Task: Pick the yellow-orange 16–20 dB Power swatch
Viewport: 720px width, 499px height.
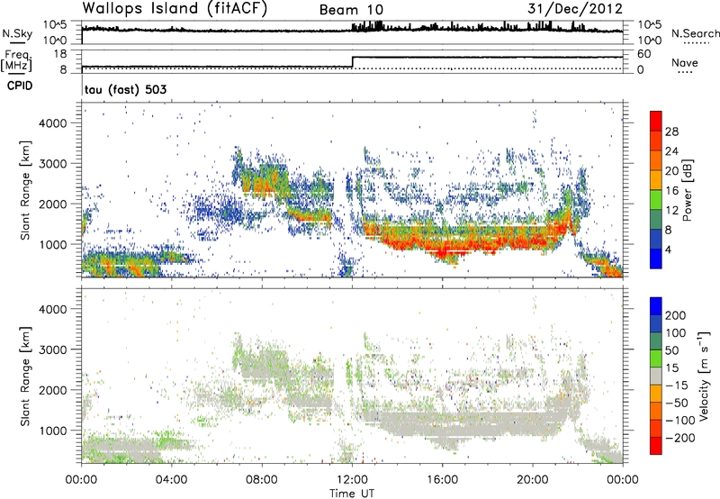Action: pos(656,180)
